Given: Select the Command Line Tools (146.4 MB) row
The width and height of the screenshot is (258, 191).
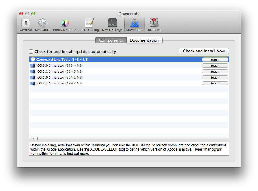Looking at the screenshot, I should pos(129,60).
